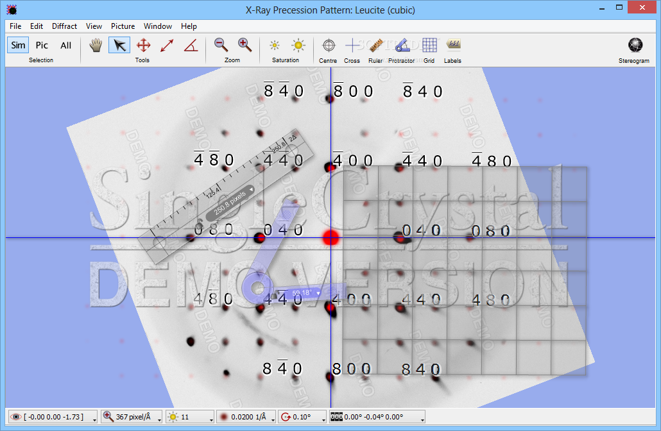Screen dimensions: 661x431
Task: Click the red spot size icon
Action: click(223, 417)
